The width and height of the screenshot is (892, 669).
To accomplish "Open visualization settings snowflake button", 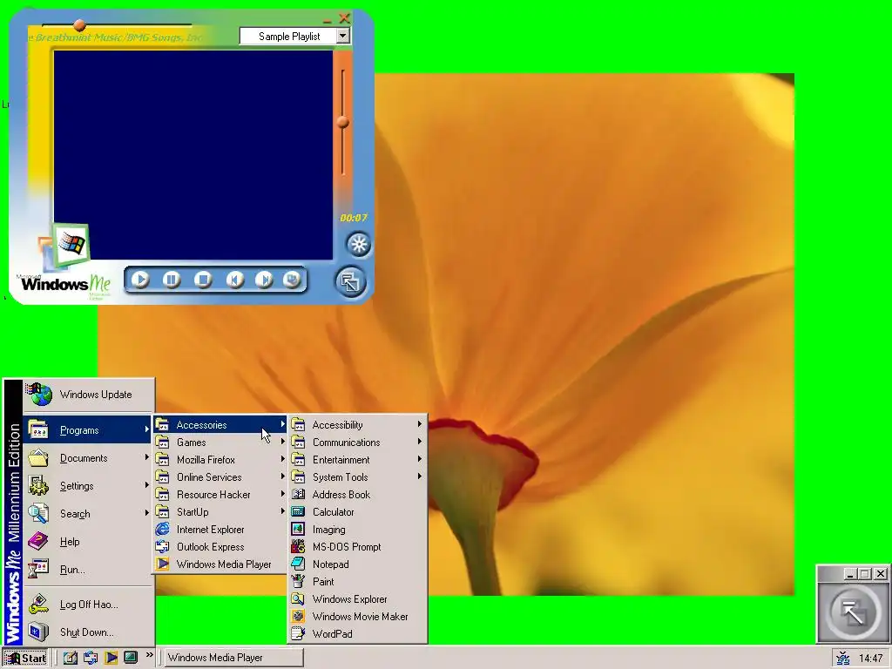I will point(358,245).
